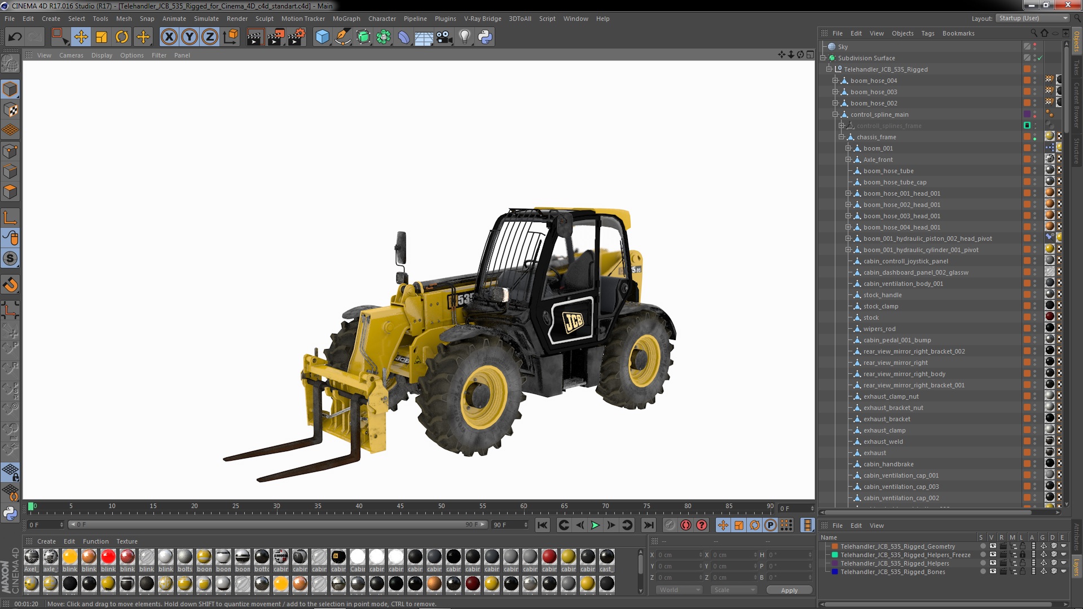The height and width of the screenshot is (609, 1083).
Task: Toggle the Z axis lock
Action: 210,37
